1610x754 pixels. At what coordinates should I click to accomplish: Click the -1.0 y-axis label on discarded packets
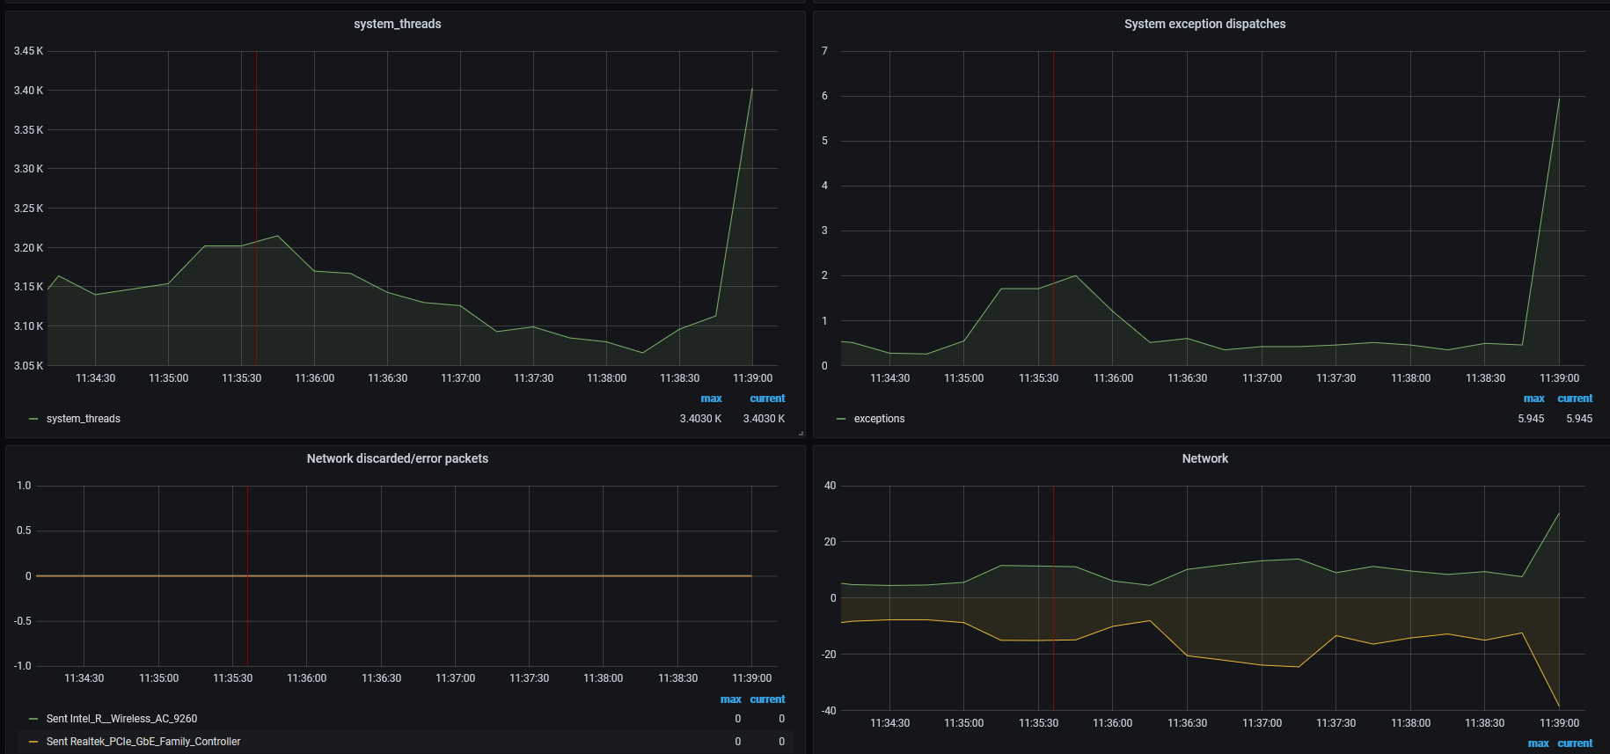[x=22, y=666]
